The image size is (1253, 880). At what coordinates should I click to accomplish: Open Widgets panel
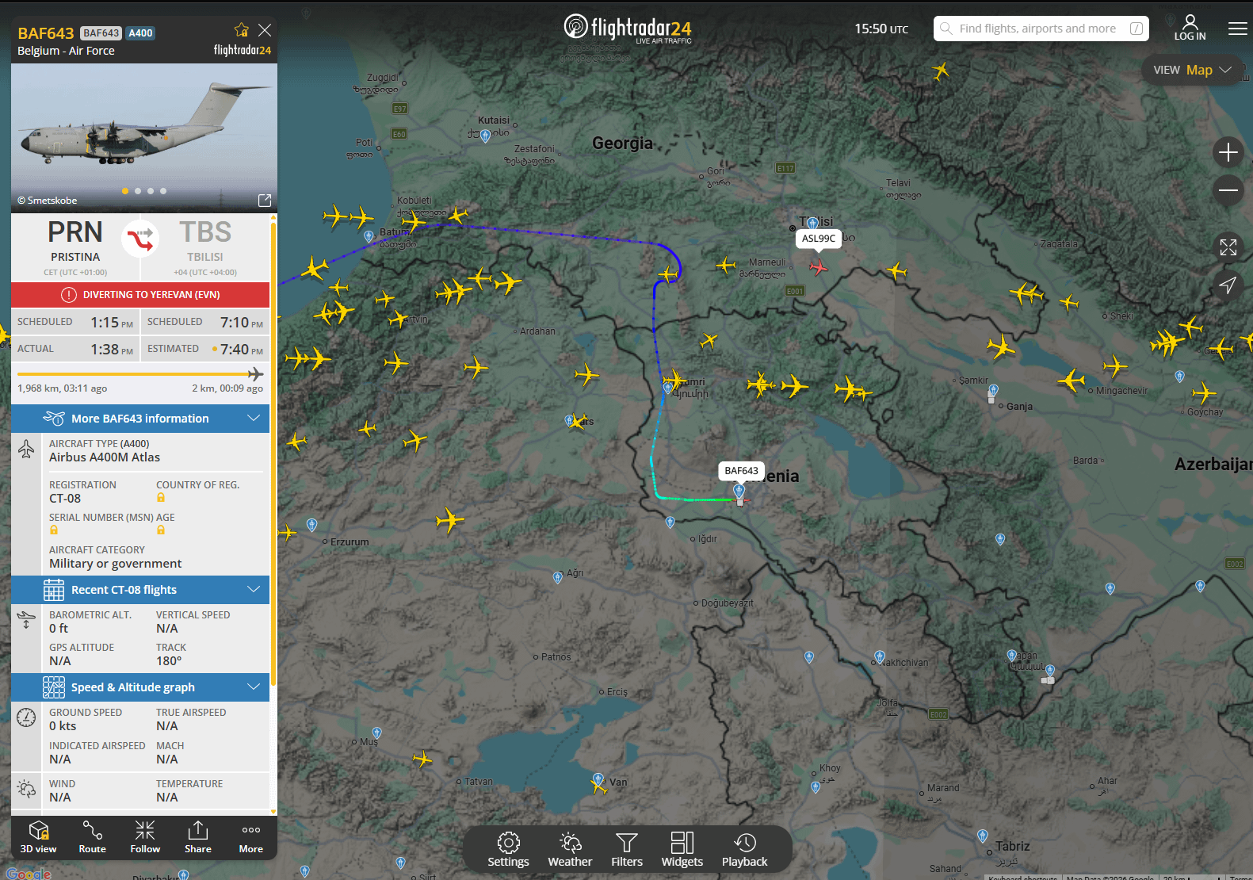point(682,850)
